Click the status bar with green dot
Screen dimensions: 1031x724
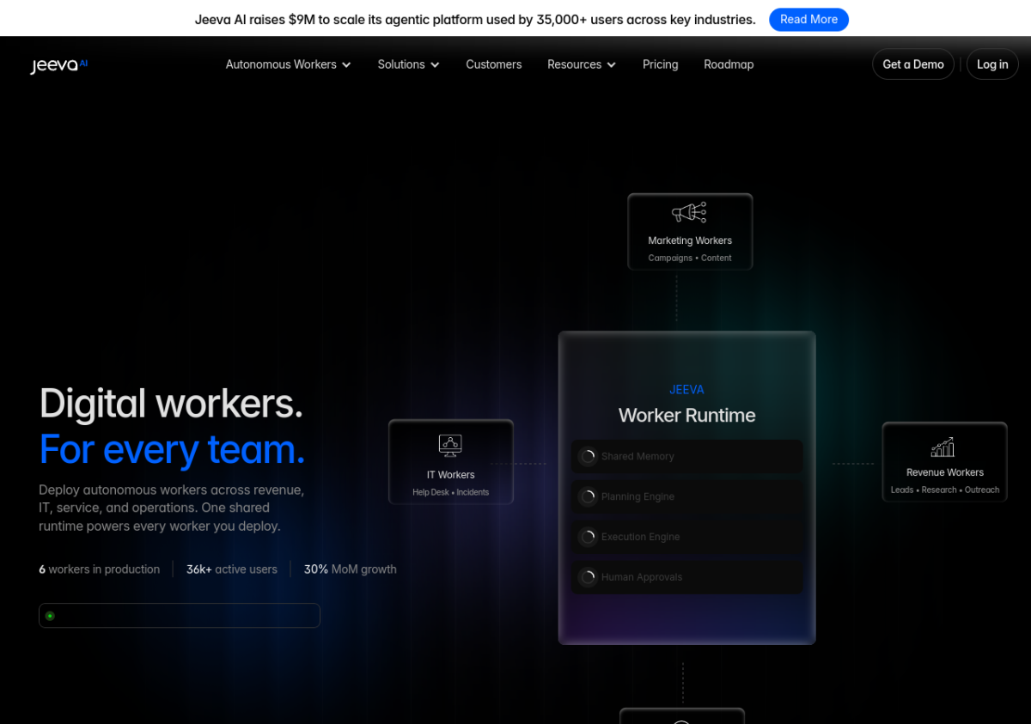coord(180,616)
